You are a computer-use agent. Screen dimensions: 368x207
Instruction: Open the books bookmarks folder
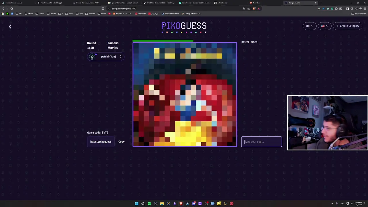click(102, 14)
